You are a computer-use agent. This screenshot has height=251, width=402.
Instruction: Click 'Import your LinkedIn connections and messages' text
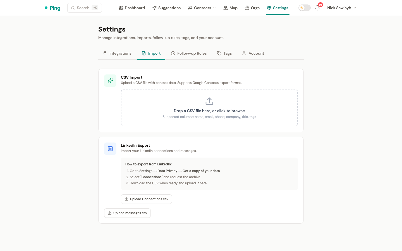click(159, 151)
